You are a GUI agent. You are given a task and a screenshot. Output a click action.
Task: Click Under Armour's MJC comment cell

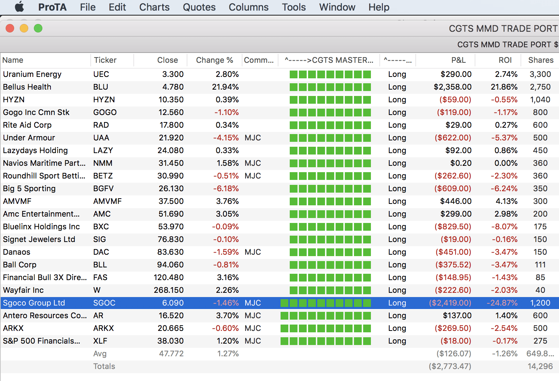pos(253,138)
